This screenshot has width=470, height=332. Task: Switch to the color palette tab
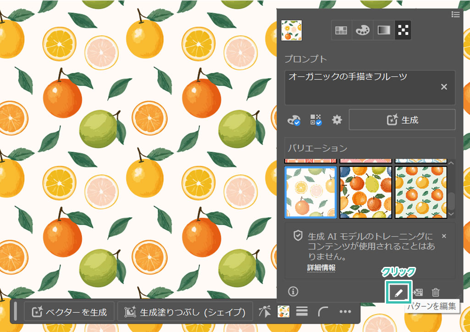pyautogui.click(x=362, y=30)
